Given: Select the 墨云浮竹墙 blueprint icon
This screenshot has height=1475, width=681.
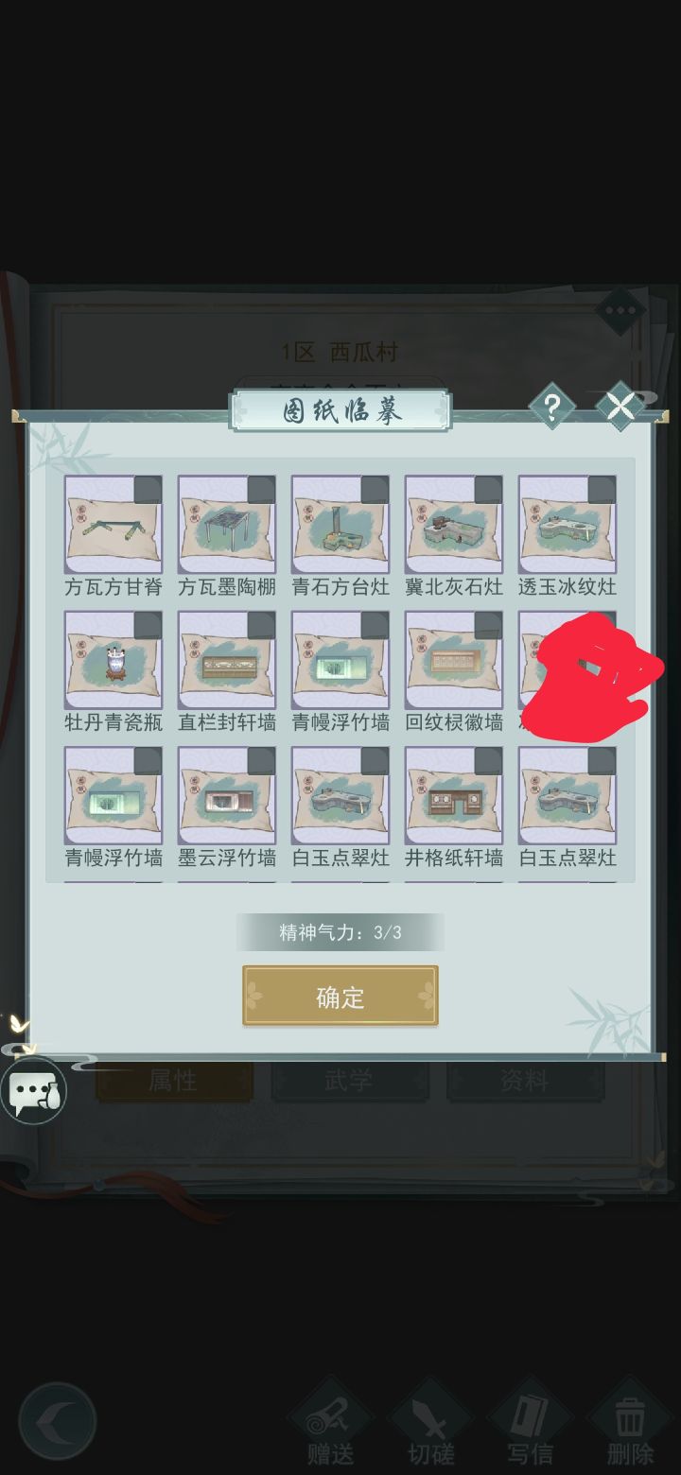Looking at the screenshot, I should [227, 795].
